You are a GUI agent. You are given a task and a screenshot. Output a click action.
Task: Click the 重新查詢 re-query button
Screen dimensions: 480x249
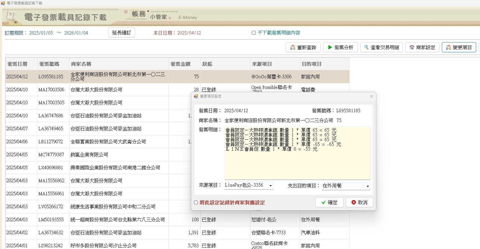tap(303, 47)
